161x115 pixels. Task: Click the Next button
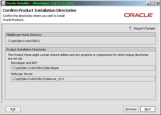pyautogui.click(x=148, y=109)
